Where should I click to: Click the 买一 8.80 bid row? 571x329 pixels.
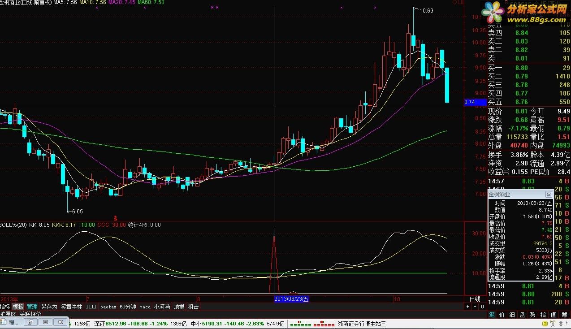(529, 68)
